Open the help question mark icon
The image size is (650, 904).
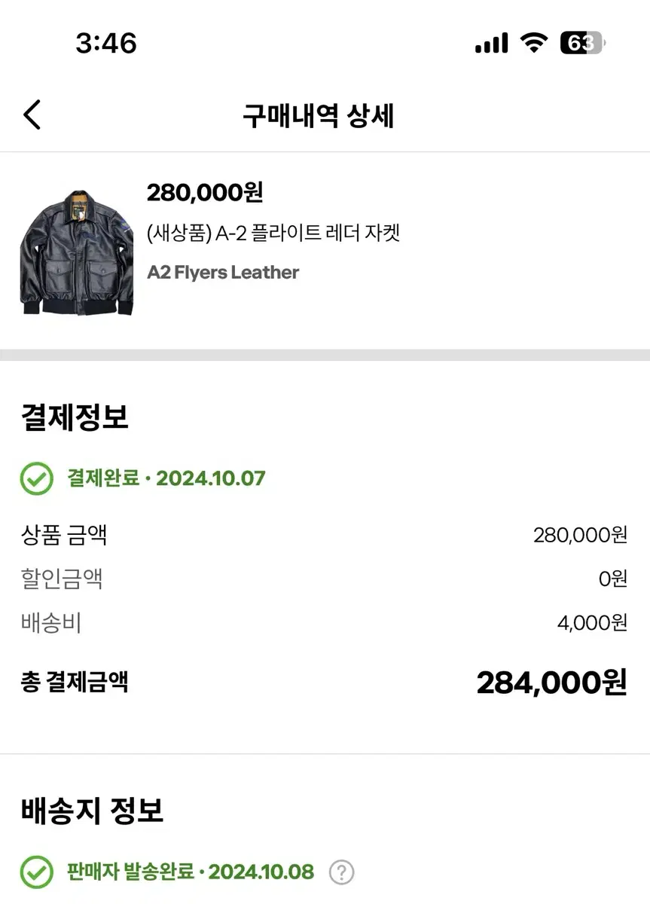click(341, 872)
